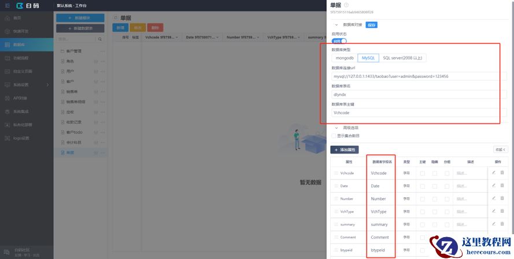Click the database connection url field
This screenshot has width=514, height=259.
tap(419, 76)
